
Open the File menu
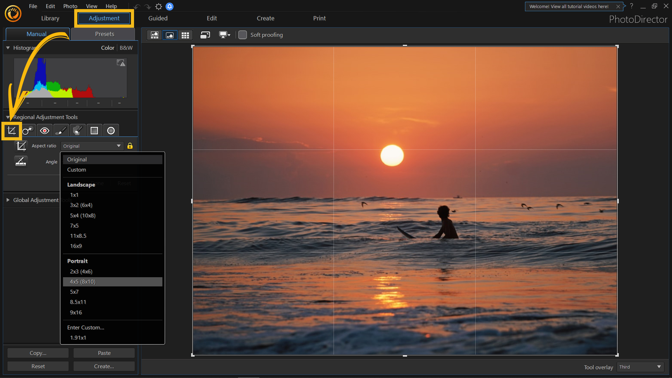33,6
